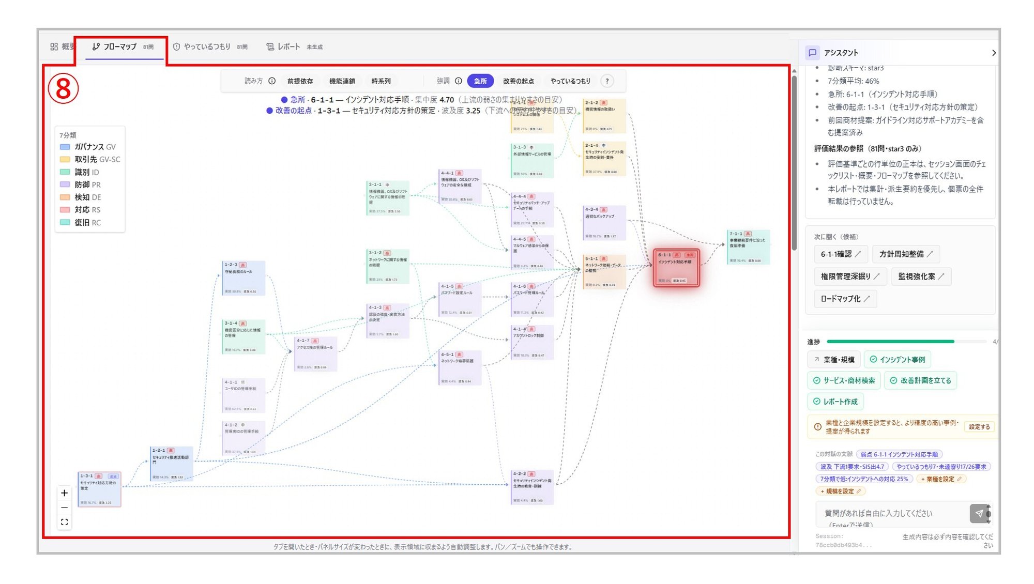1034x584 pixels.
Task: Click the 進捗 progress bar
Action: coord(907,342)
